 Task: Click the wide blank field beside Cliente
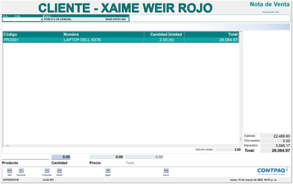click(210, 18)
